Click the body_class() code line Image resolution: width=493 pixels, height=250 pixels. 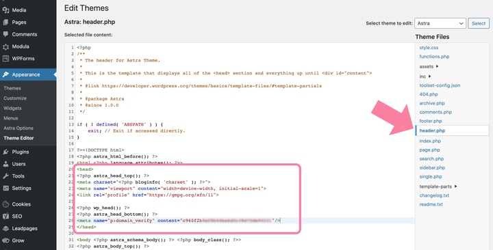point(159,240)
